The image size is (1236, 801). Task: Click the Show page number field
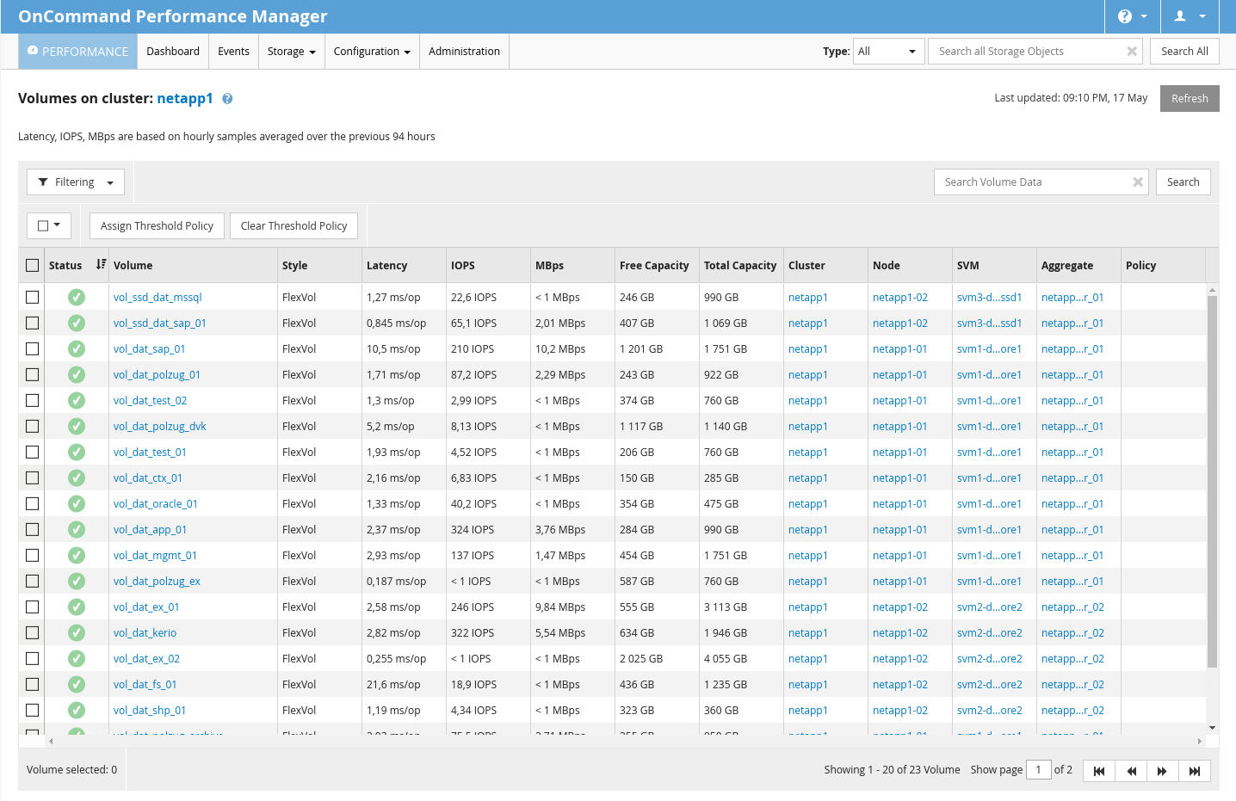click(1038, 770)
